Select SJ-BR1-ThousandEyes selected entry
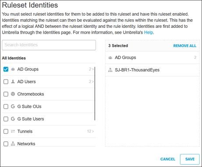The image size is (202, 167). (152, 70)
